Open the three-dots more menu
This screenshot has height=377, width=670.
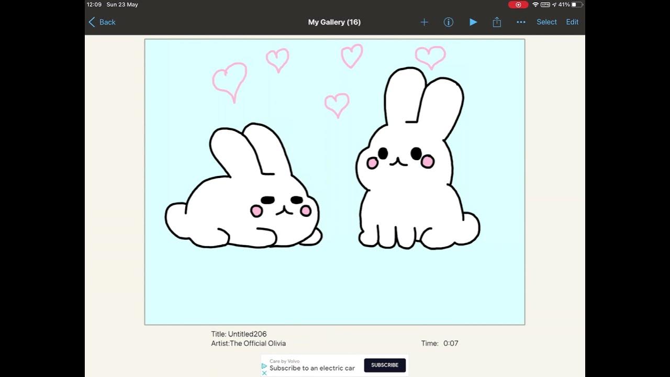tap(521, 22)
